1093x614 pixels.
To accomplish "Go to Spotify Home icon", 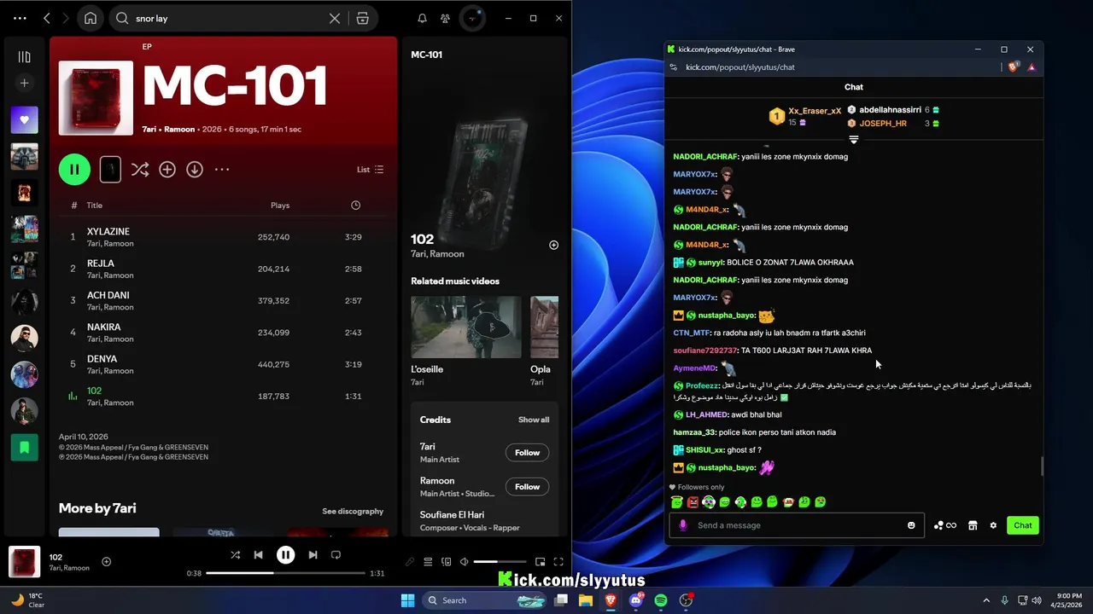I will pyautogui.click(x=91, y=18).
